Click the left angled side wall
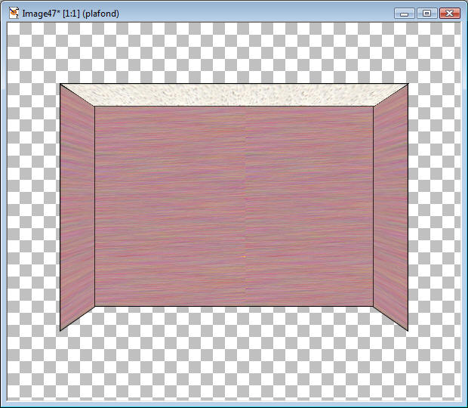The height and width of the screenshot is (408, 468). click(x=77, y=207)
